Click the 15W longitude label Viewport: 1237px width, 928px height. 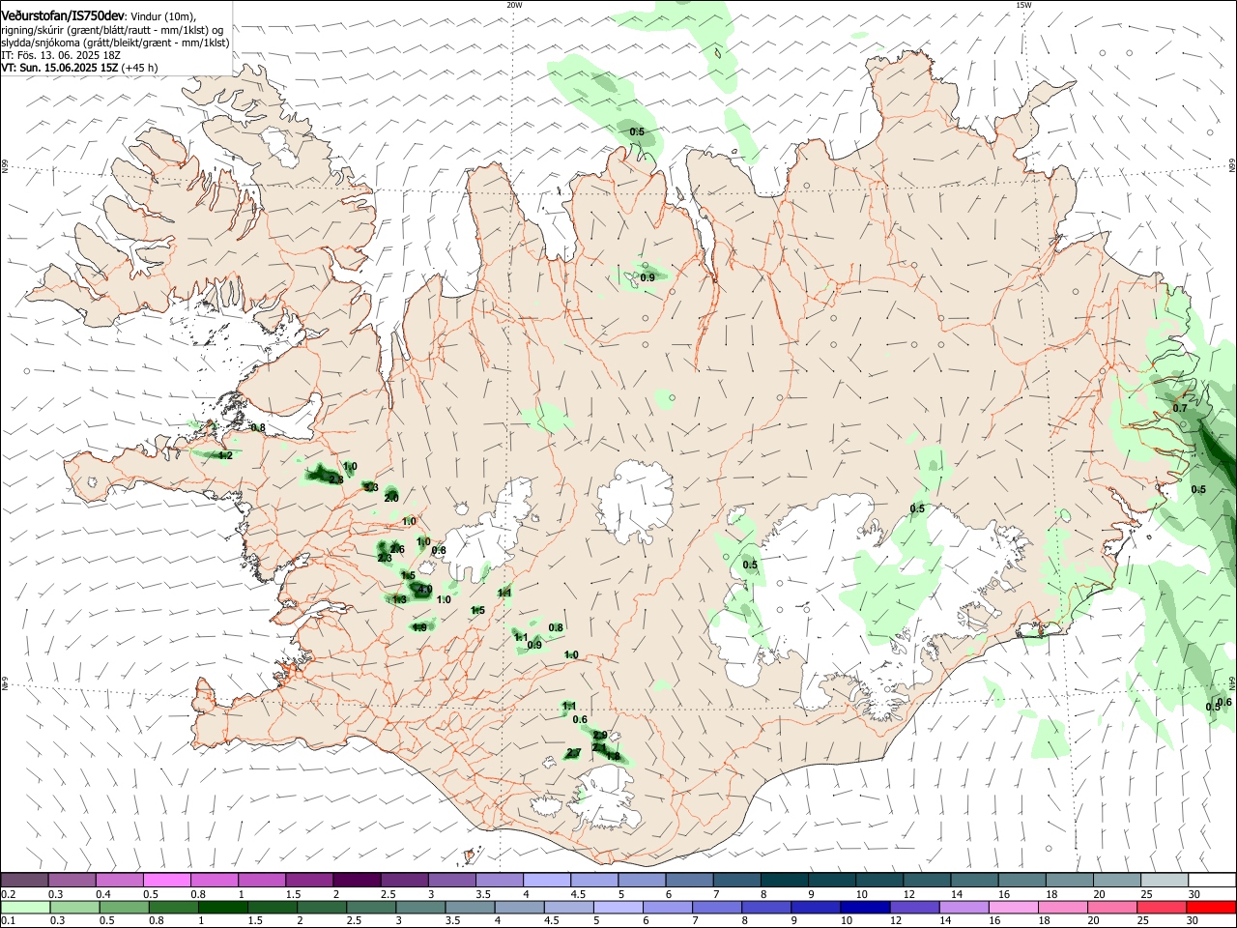tap(1023, 5)
